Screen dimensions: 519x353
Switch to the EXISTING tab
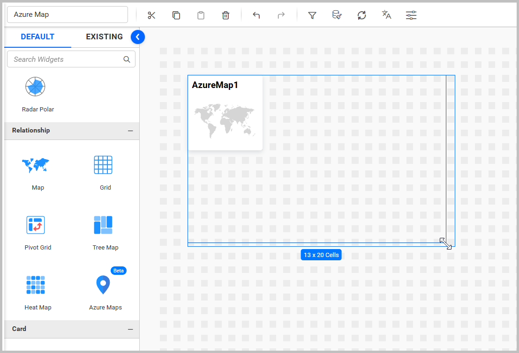[104, 37]
